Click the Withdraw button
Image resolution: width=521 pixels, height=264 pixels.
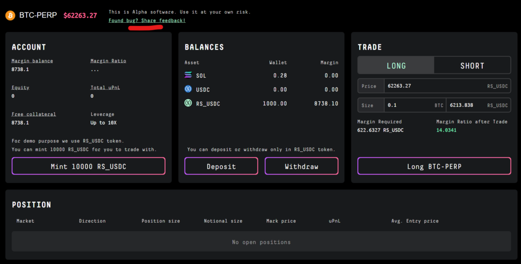coord(301,166)
